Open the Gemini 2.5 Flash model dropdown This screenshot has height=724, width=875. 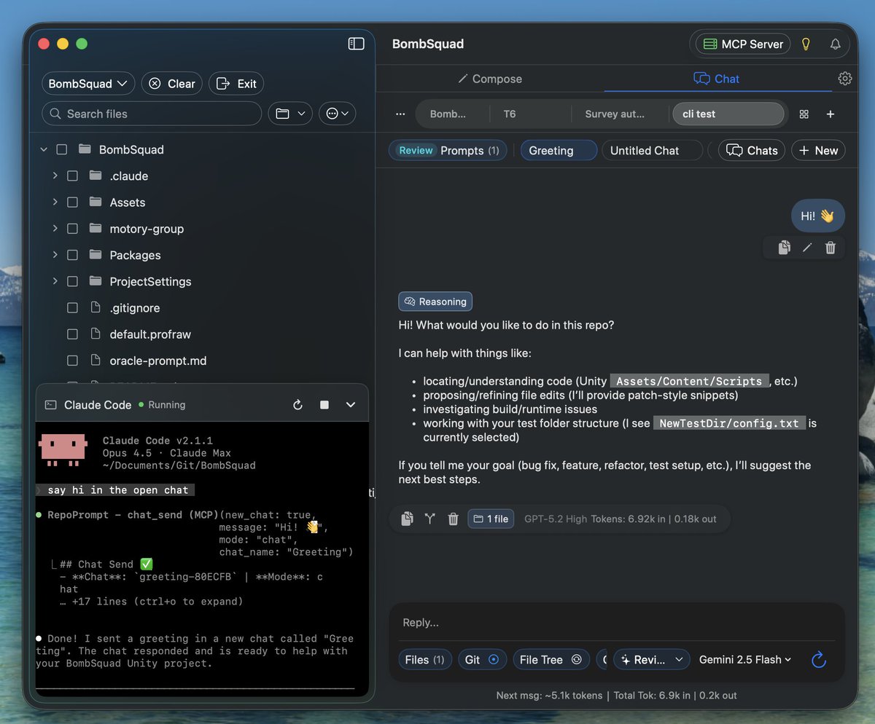tap(744, 659)
